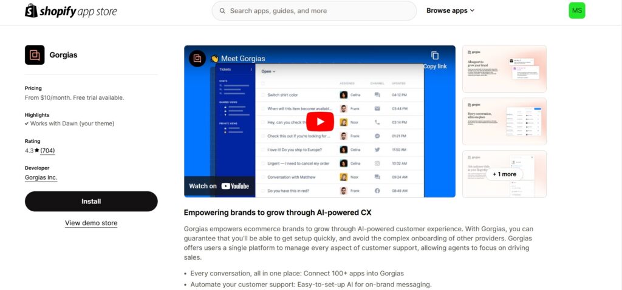Check the Switch shirt color ticket checkbox

(x=263, y=95)
